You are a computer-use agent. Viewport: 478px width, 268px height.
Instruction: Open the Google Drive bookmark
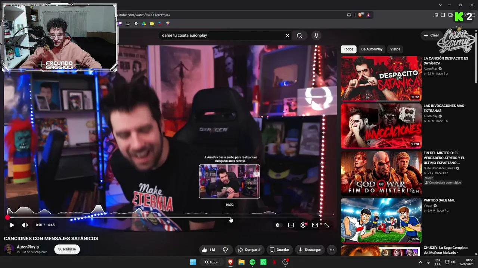[144, 23]
